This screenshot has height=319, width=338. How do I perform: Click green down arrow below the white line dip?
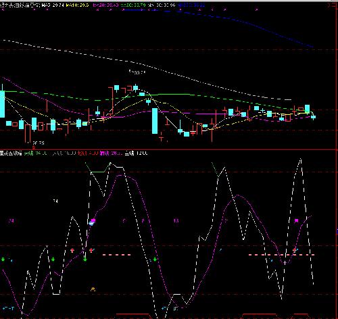(85, 260)
